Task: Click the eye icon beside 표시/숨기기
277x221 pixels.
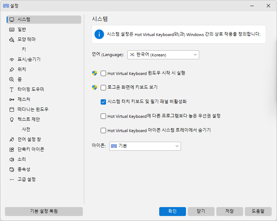Action: (x=12, y=60)
